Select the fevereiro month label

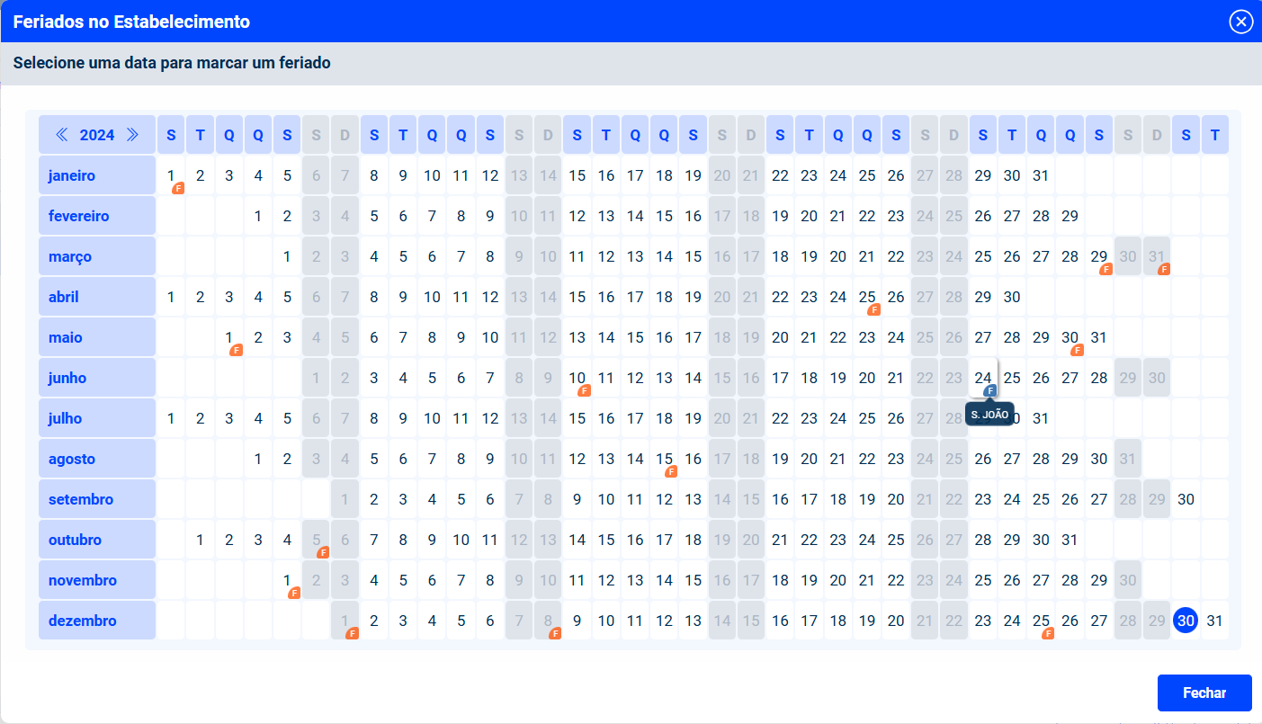click(x=97, y=216)
